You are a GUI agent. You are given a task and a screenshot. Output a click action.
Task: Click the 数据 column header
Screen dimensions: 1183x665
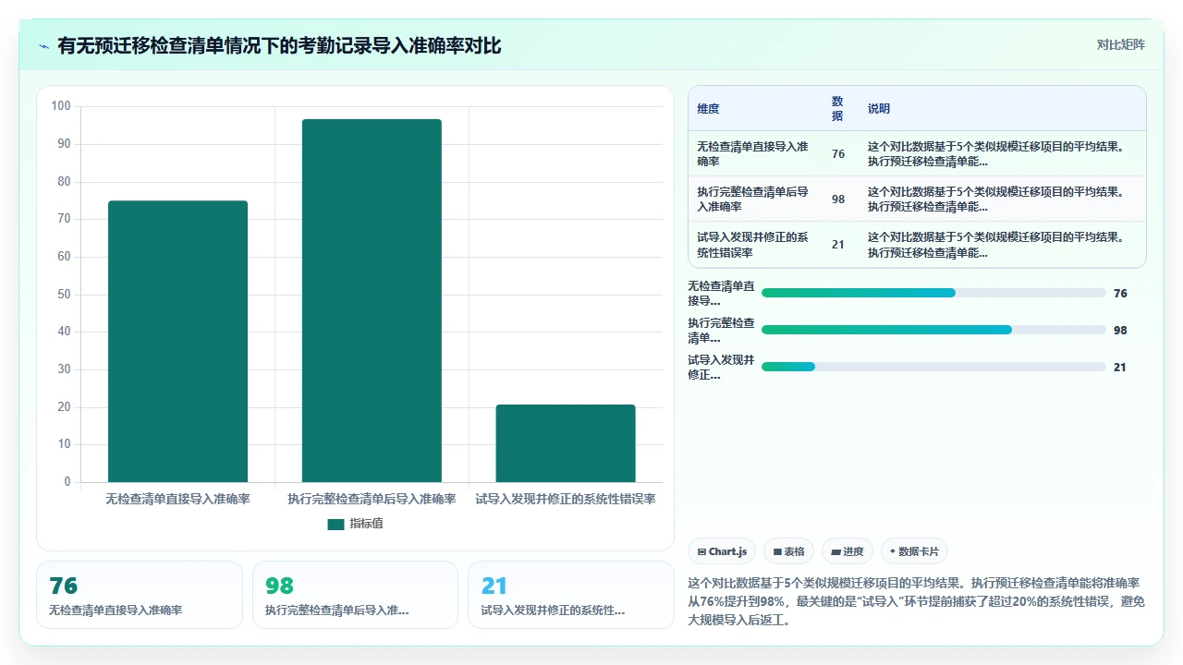(837, 109)
